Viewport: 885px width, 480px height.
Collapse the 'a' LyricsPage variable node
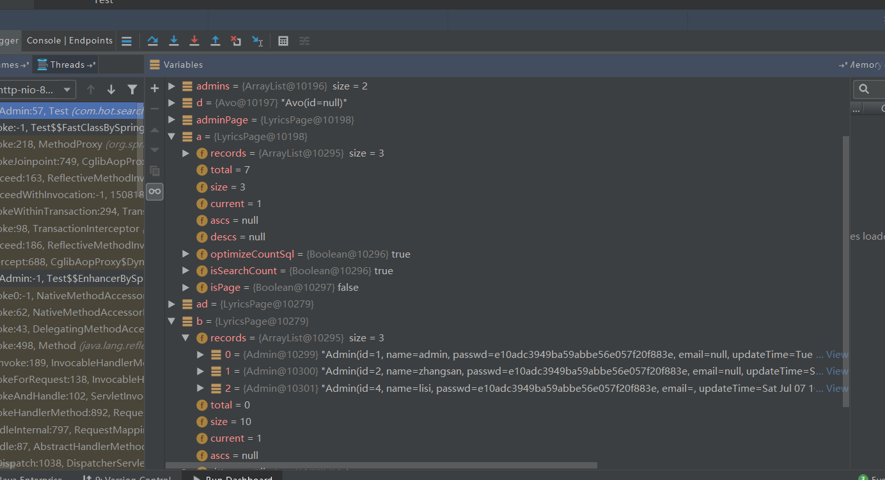click(x=171, y=136)
